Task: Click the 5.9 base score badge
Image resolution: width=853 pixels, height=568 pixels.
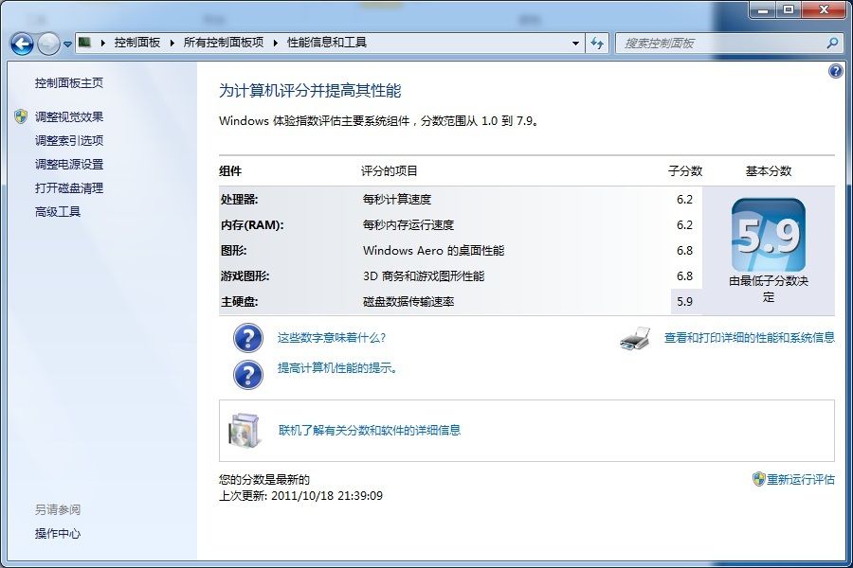Action: [768, 236]
